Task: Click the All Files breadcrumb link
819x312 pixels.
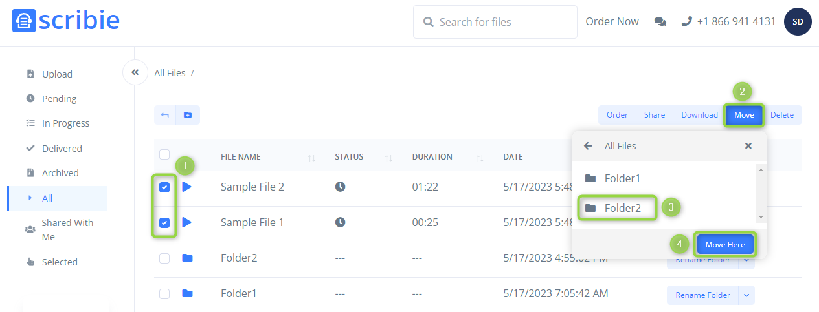Action: tap(170, 73)
